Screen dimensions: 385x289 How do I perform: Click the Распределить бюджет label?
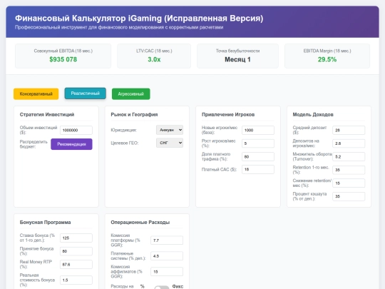pos(34,144)
